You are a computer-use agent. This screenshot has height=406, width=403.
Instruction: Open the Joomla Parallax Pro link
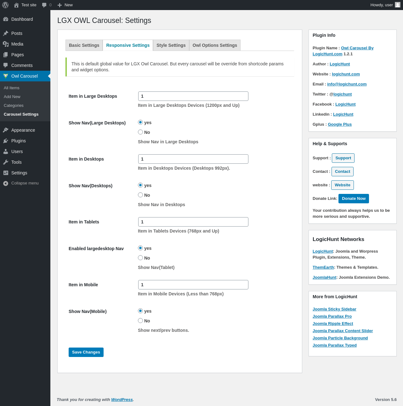(x=332, y=316)
